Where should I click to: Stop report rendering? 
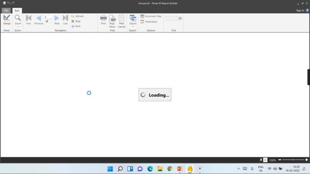[76, 21]
